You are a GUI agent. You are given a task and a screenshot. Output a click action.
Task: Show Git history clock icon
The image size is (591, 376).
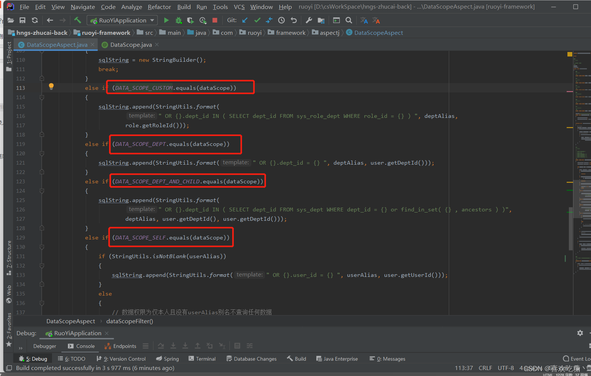tap(281, 20)
